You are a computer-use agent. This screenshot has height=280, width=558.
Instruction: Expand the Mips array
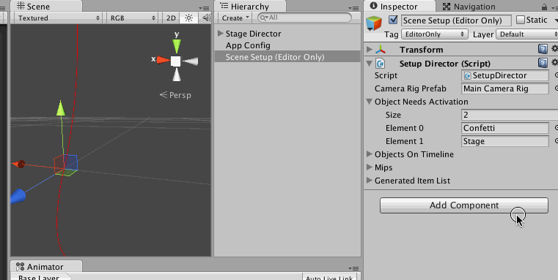[x=370, y=167]
